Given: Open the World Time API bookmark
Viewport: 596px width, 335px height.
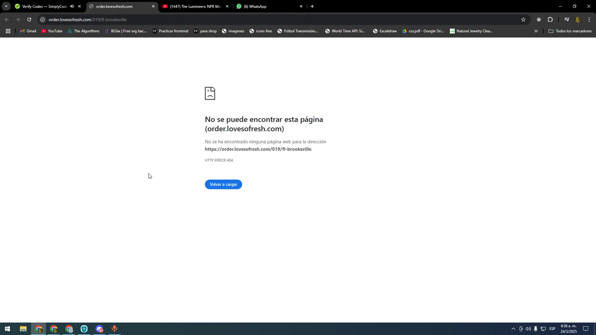Looking at the screenshot, I should tap(345, 31).
